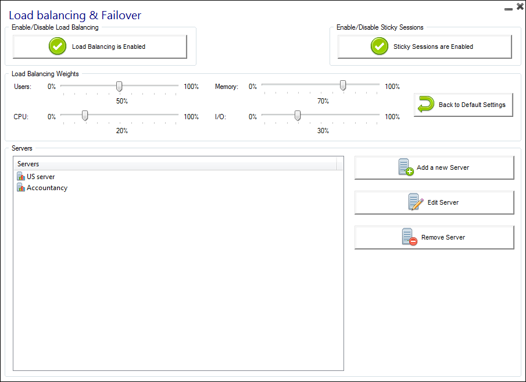Select US server in the list
This screenshot has width=526, height=382.
pyautogui.click(x=40, y=176)
